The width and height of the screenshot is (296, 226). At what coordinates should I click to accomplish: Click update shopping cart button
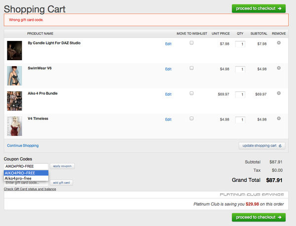coord(262,146)
